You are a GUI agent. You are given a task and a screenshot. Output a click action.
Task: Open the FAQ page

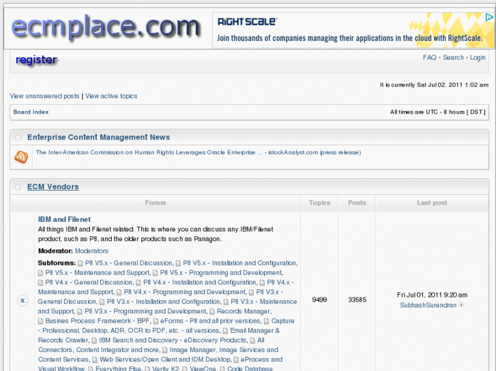click(429, 58)
